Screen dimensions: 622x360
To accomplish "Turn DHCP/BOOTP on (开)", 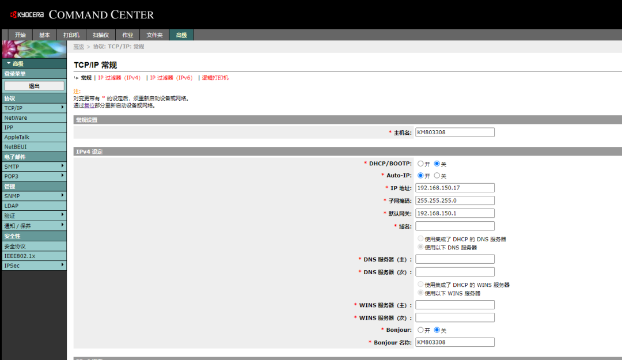I will (x=420, y=164).
